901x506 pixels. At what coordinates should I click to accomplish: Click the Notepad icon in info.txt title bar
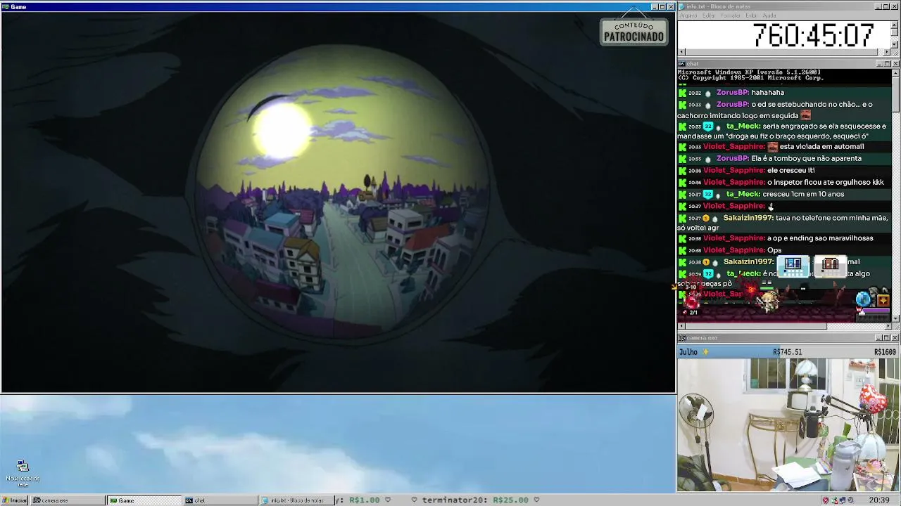point(682,6)
